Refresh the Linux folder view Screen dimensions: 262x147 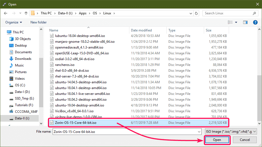coord(196,13)
